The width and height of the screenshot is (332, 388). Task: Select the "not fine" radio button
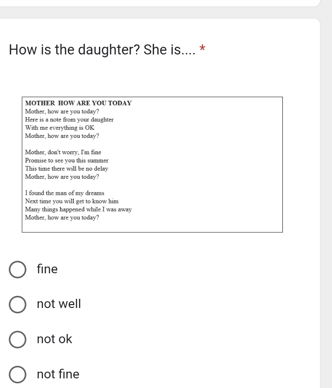17,374
